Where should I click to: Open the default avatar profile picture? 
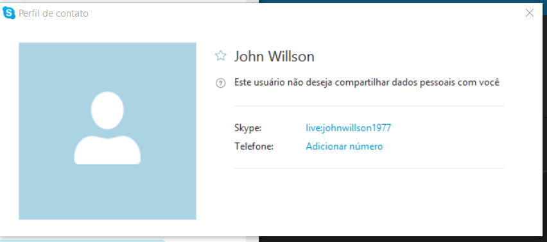click(x=107, y=131)
